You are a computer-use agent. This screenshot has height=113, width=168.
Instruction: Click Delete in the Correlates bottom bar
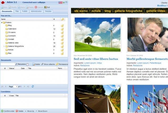coord(19,111)
